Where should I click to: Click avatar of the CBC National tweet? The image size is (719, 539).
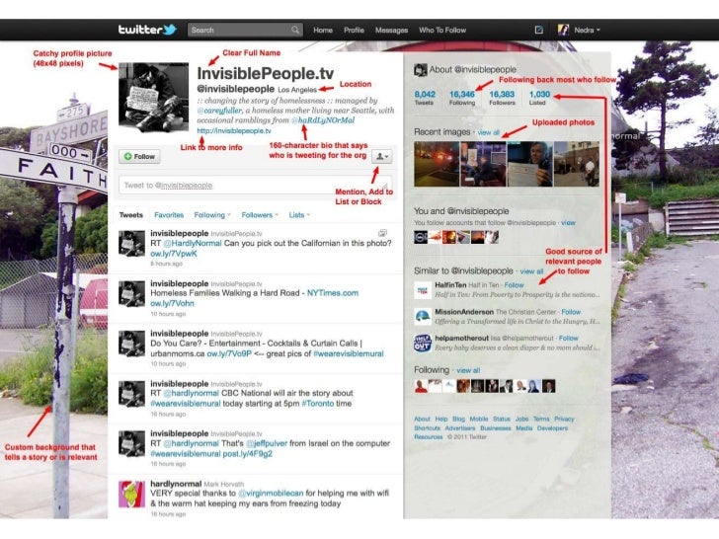pos(131,393)
